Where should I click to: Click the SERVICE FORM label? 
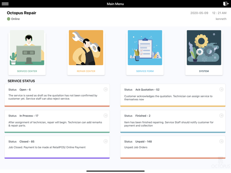click(x=145, y=71)
